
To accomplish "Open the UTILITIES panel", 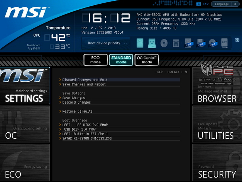I will coord(217,124).
